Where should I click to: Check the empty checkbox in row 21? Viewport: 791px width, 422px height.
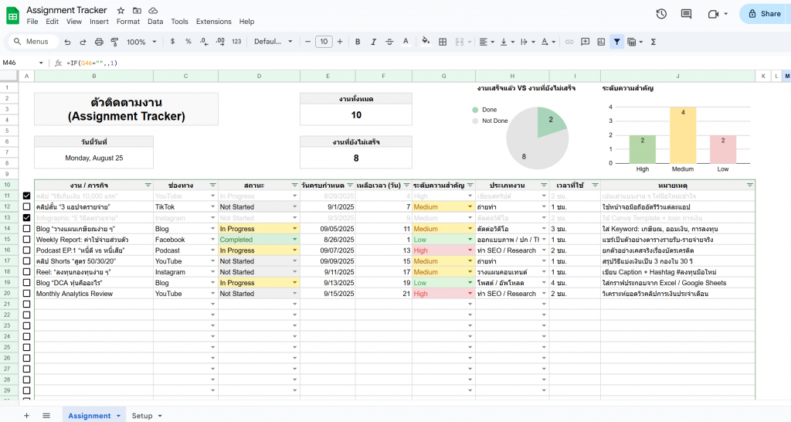(x=27, y=305)
